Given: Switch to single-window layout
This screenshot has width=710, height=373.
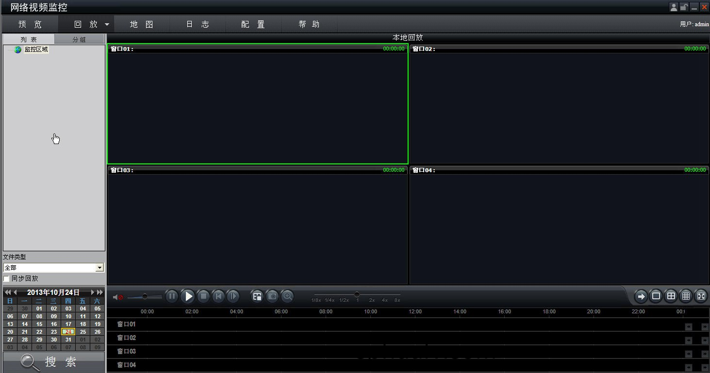Looking at the screenshot, I should (x=656, y=296).
